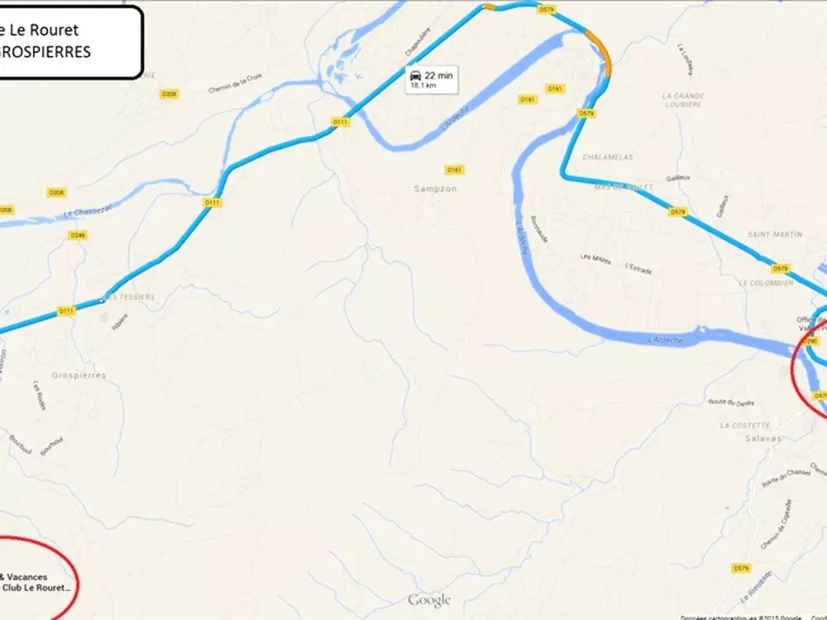Viewport: 827px width, 620px height.
Task: Click the Vacances Club Le Rouret label
Action: pyautogui.click(x=35, y=582)
